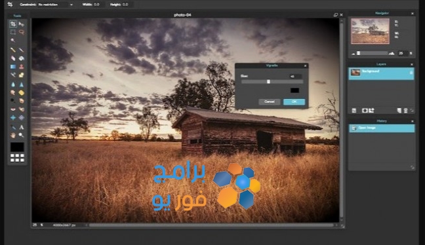Click the Vignette size slider handle
425x245 pixels.
point(268,81)
